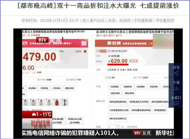Select size option 155/80A
The height and width of the screenshot is (139, 190).
tap(114, 87)
